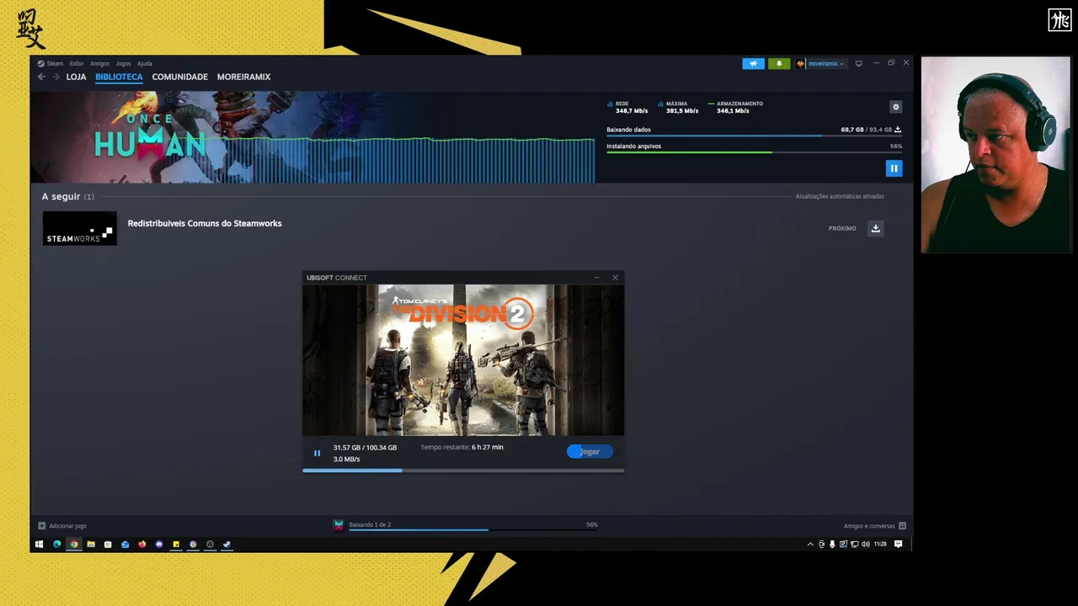Open the Amigos menu
Screen dimensions: 1078x606
click(x=99, y=63)
